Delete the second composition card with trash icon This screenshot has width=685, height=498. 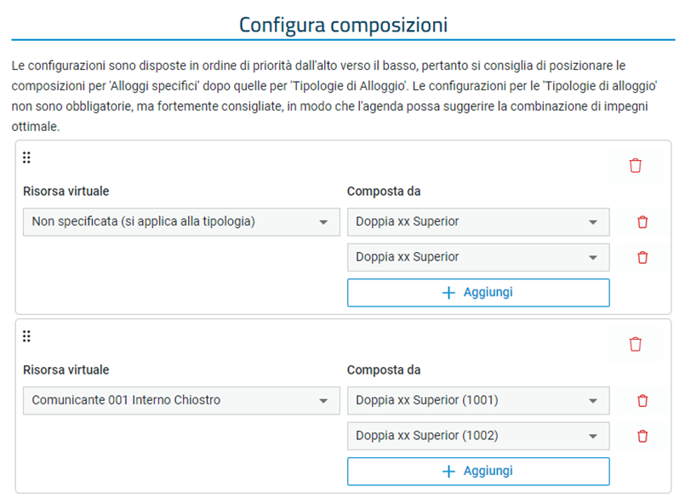tap(635, 344)
